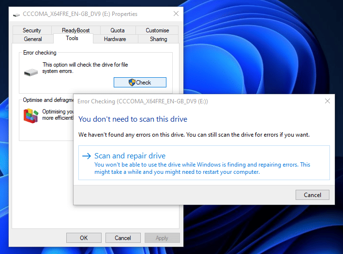This screenshot has width=343, height=254.
Task: Click Cancel in the Properties window
Action: (x=123, y=238)
